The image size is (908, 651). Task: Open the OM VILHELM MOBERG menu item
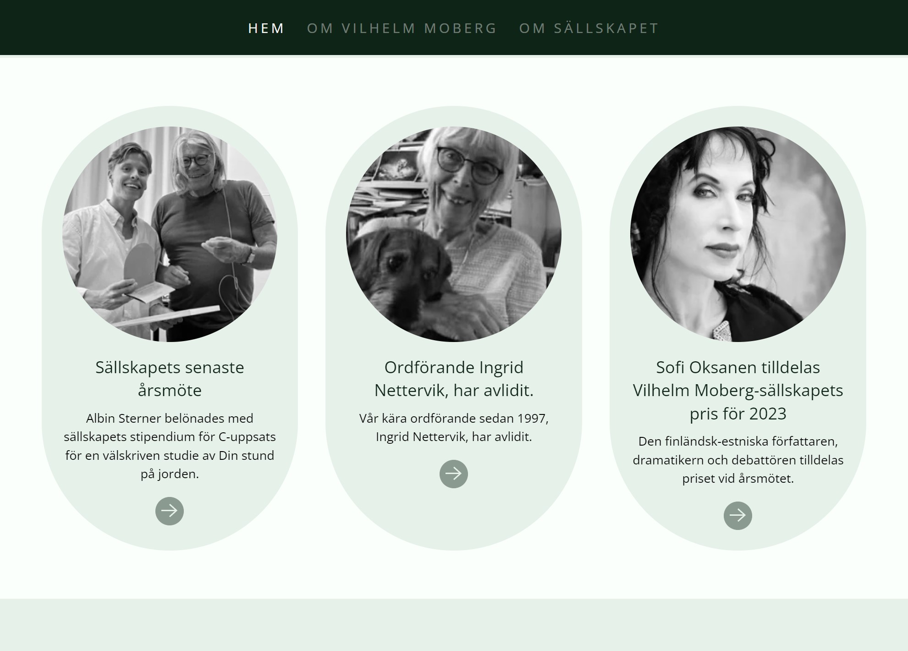tap(402, 28)
